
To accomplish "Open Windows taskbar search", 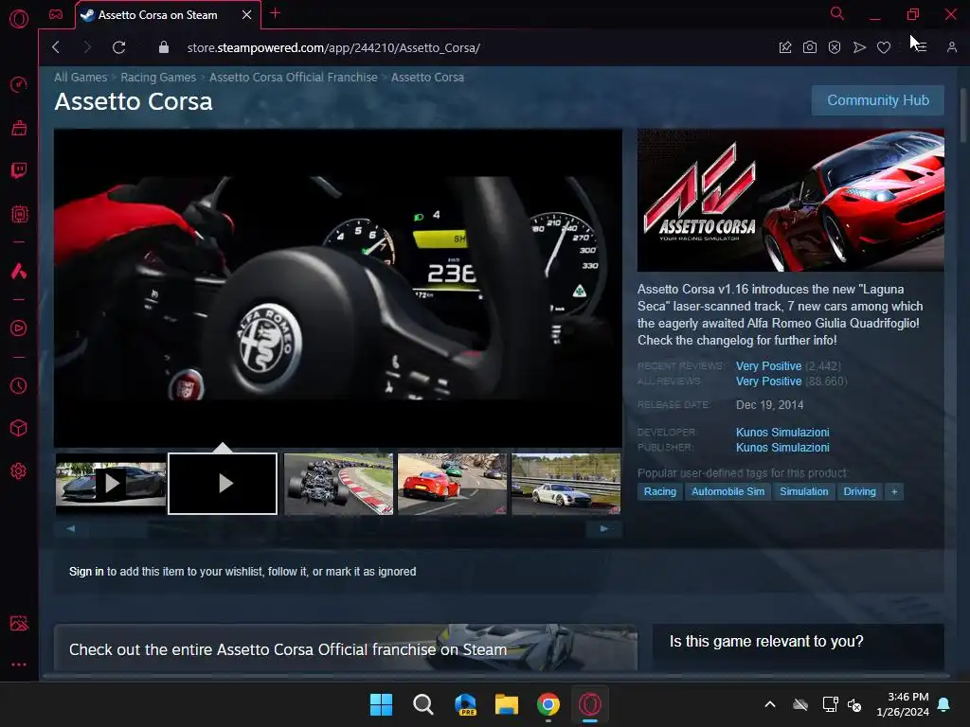I will 423,704.
